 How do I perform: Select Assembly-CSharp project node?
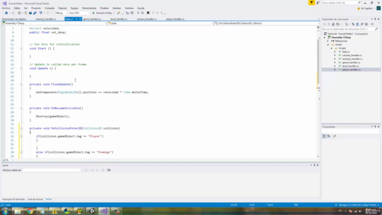click(x=341, y=38)
